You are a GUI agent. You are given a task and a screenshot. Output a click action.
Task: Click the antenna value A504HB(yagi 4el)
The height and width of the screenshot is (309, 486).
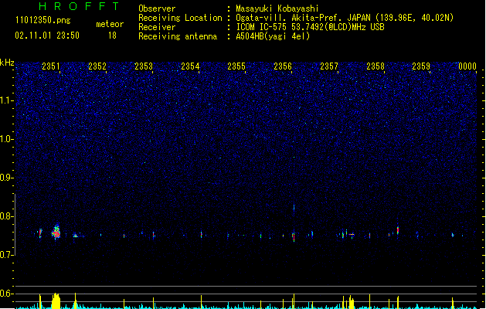pos(273,36)
